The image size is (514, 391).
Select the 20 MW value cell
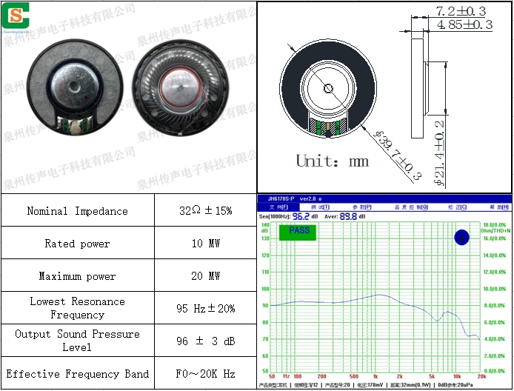coord(206,276)
